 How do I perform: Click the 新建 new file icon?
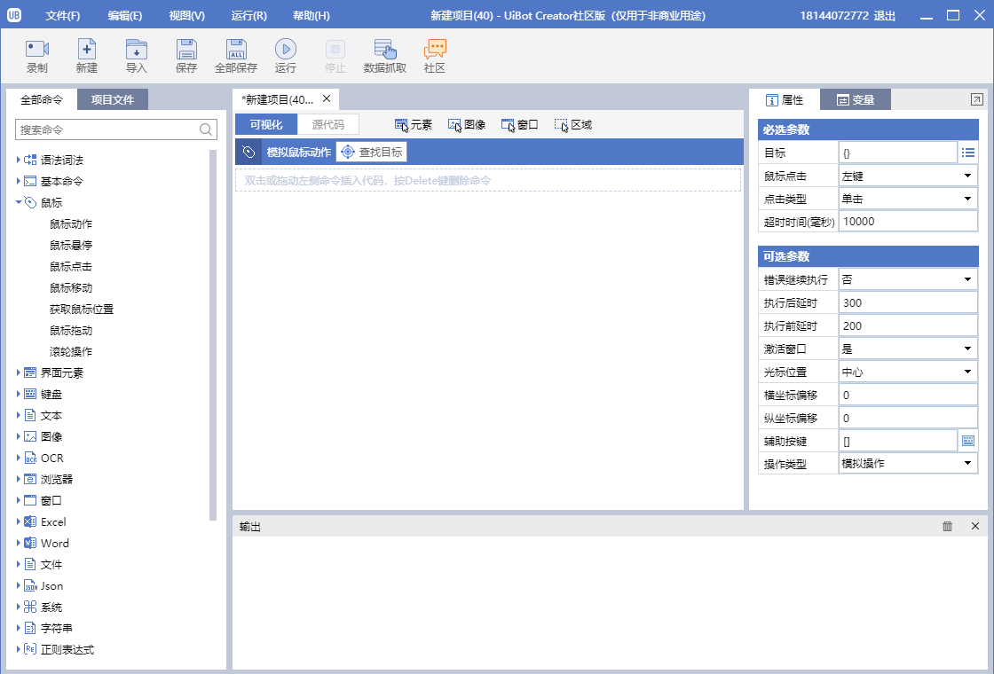[x=87, y=49]
